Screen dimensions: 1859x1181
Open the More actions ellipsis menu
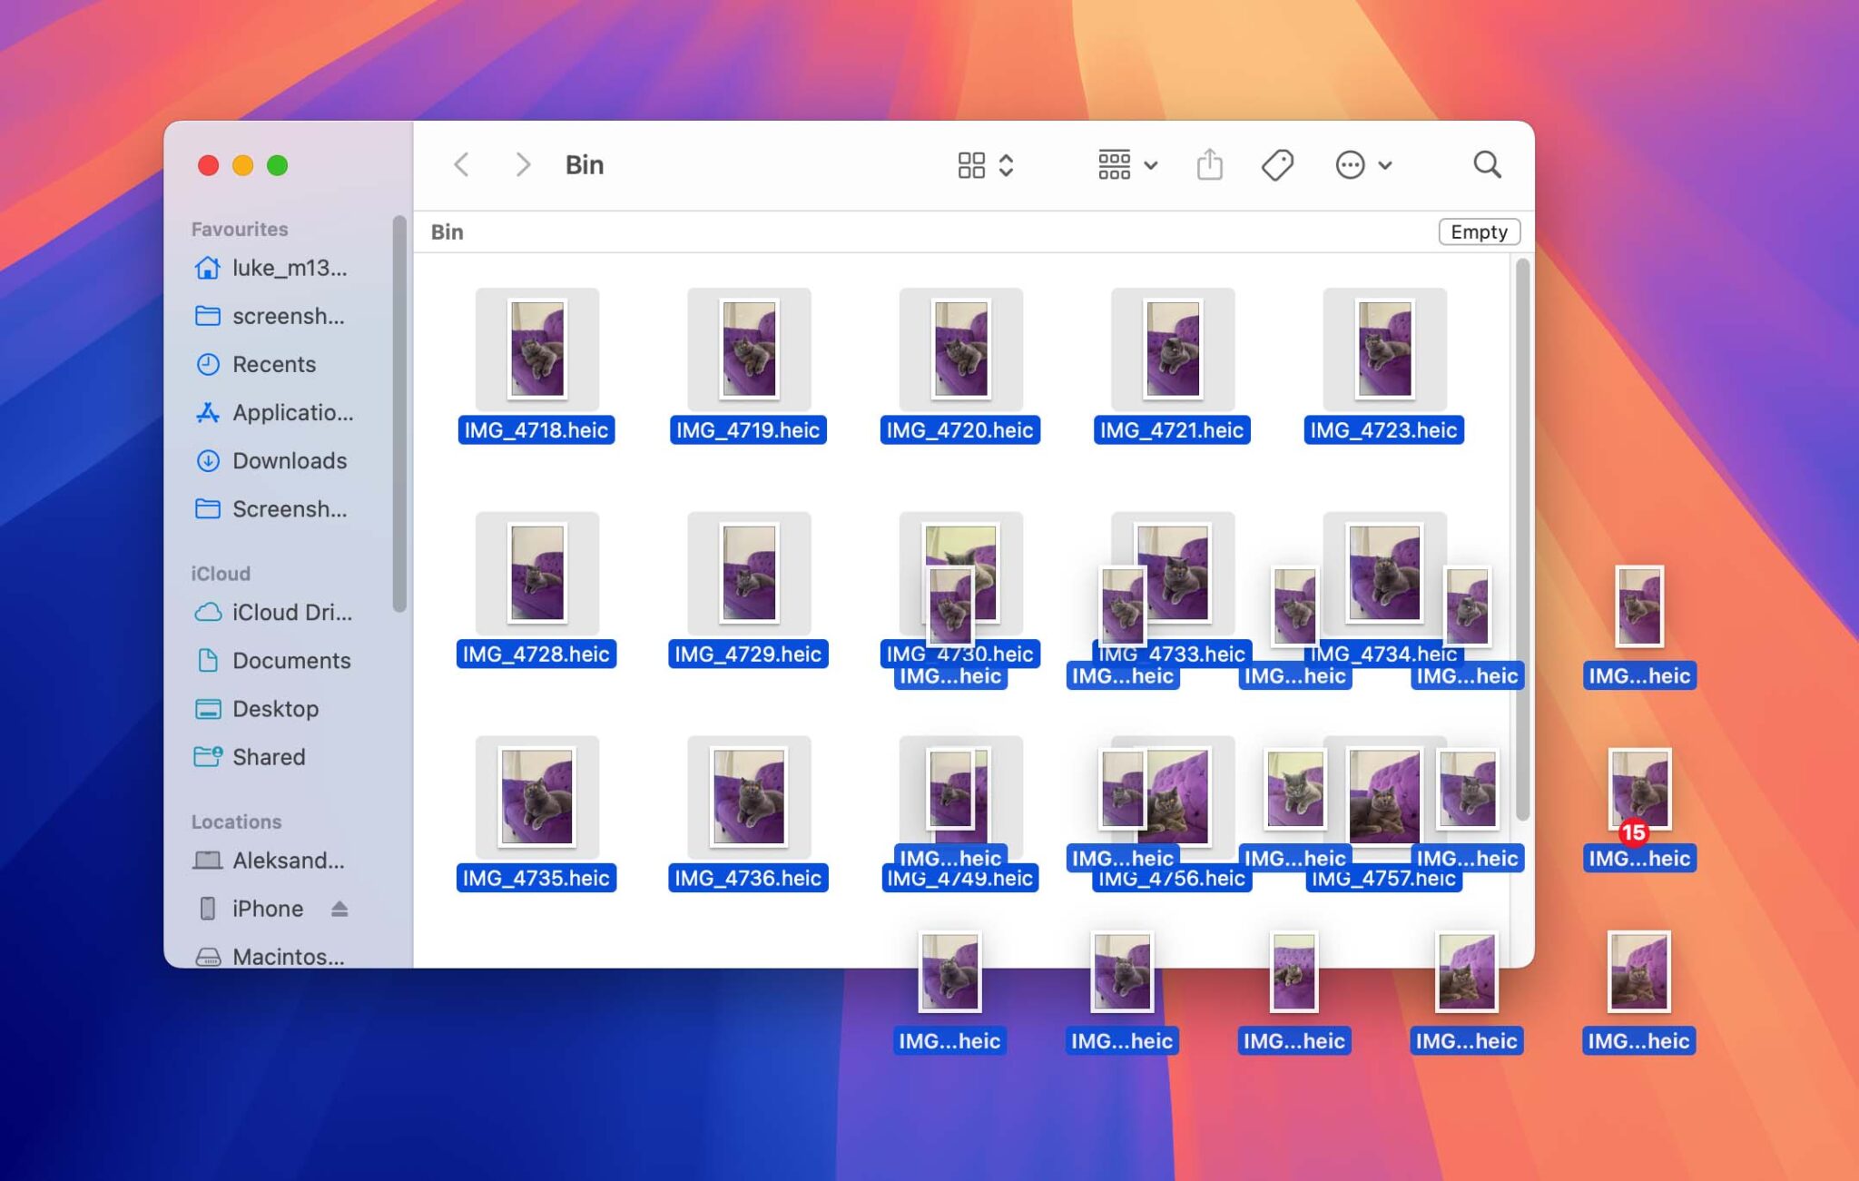click(1350, 164)
